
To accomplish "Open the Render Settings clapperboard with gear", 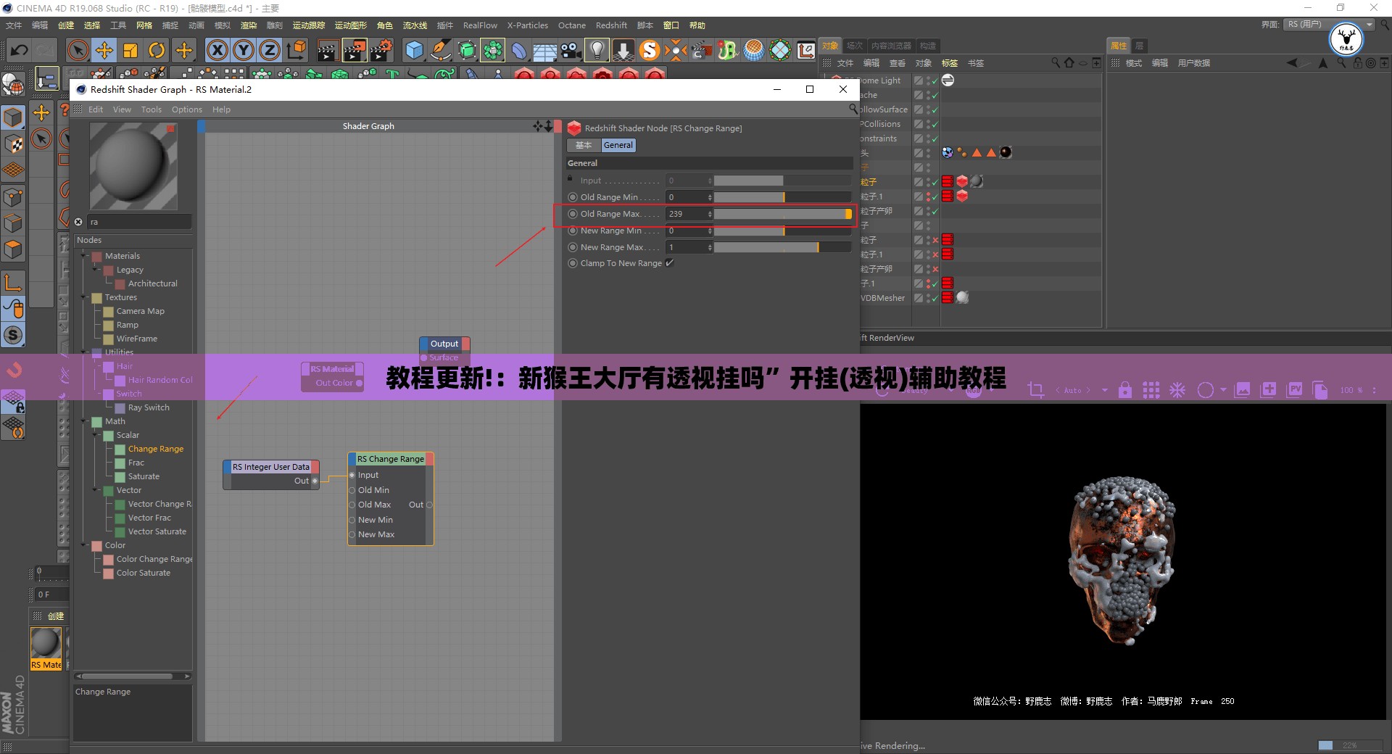I will 381,50.
